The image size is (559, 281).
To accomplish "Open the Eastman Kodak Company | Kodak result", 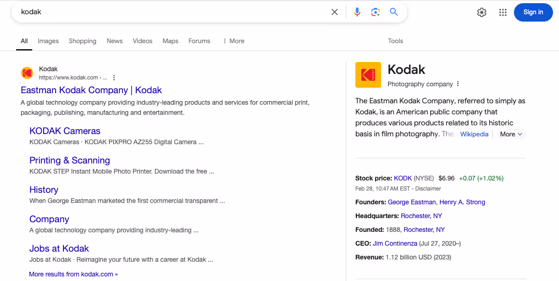I will 91,90.
